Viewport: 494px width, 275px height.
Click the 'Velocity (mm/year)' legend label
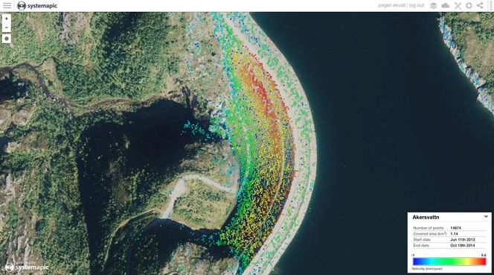(427, 269)
